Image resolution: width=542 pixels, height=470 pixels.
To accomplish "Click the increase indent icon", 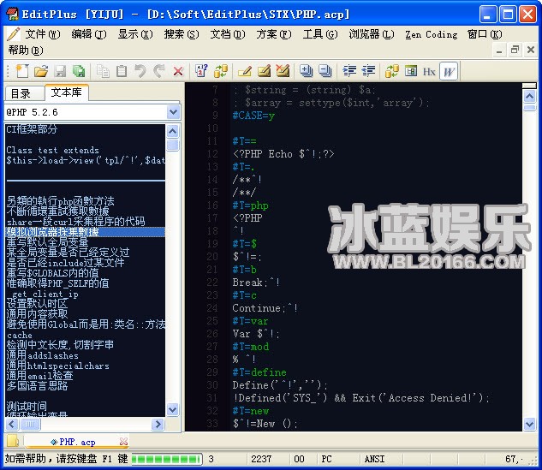I will tap(349, 71).
